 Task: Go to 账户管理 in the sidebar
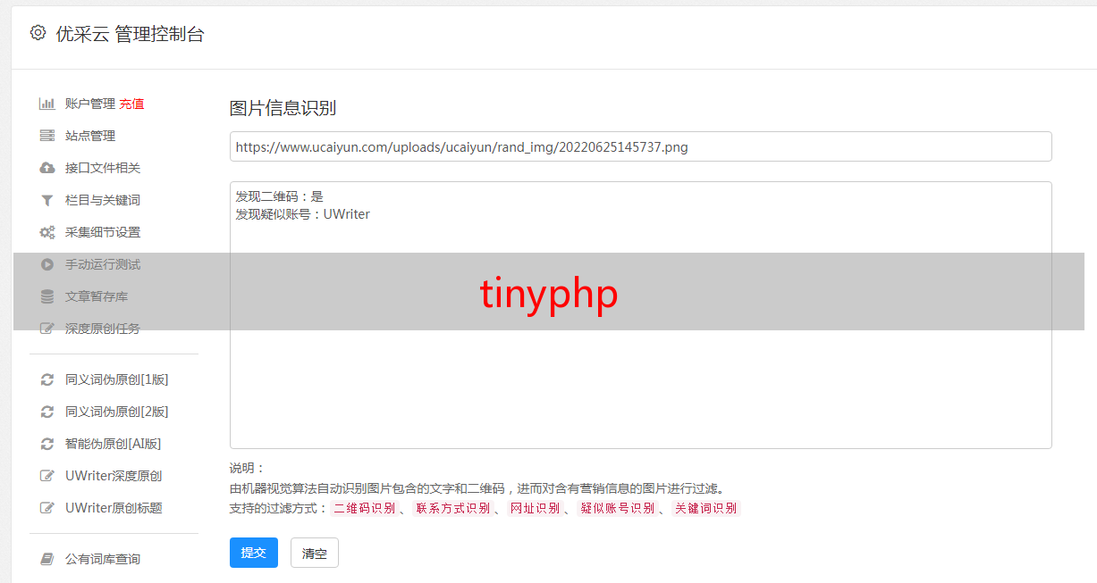(90, 104)
